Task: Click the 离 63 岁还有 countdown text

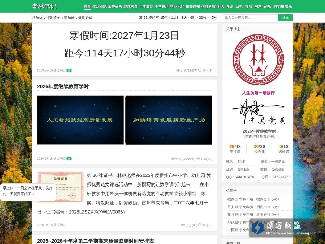Action: coord(178,18)
